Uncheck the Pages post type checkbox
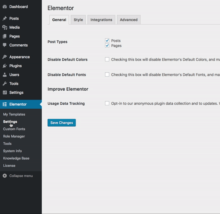The image size is (220, 214). tap(107, 46)
